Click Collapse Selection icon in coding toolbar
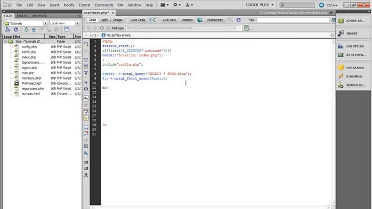 click(86, 67)
